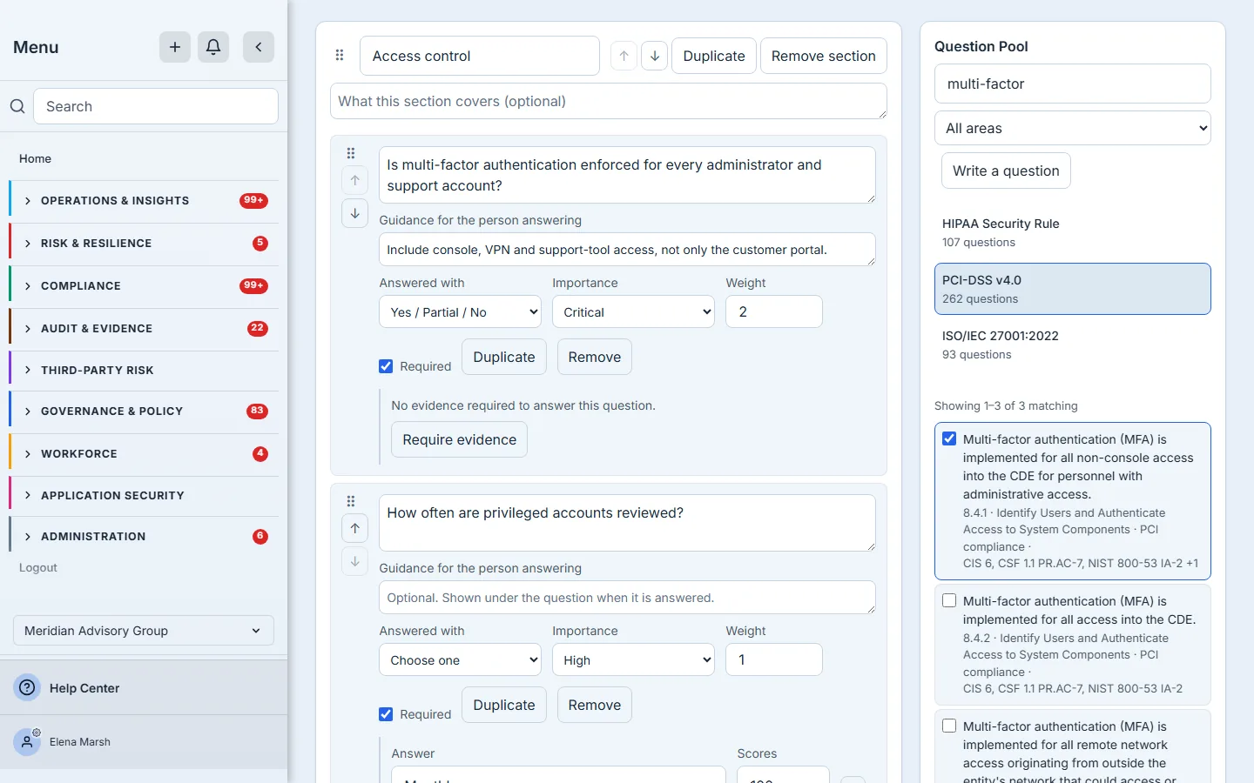Screen dimensions: 1254x783
Task: Click Duplicate on the multi-factor question
Action: pos(504,357)
